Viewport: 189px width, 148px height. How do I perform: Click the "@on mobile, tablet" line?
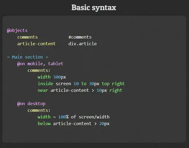[40, 64]
